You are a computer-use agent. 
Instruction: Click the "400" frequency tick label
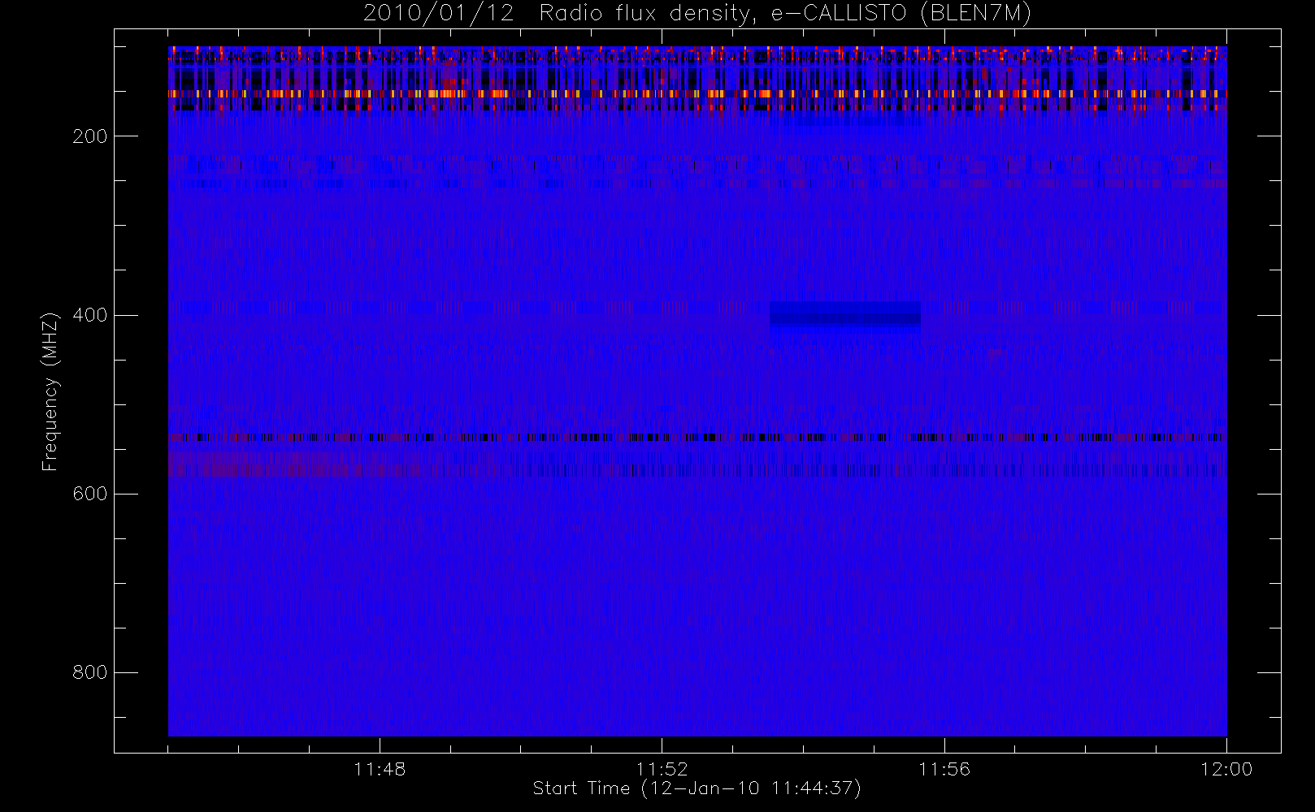pyautogui.click(x=89, y=315)
